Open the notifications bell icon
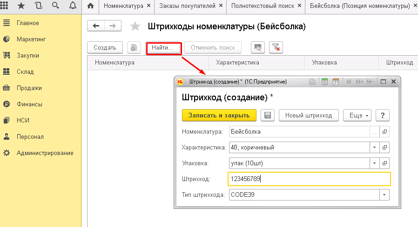Screen dimensions: 418x227 tap(73, 6)
